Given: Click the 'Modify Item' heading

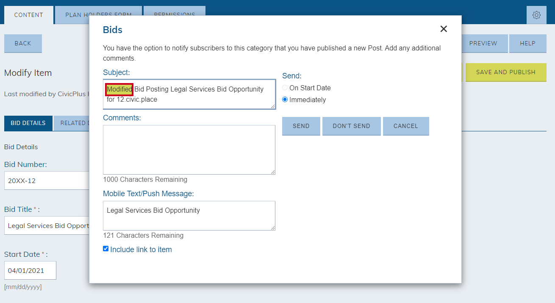Looking at the screenshot, I should coord(28,73).
